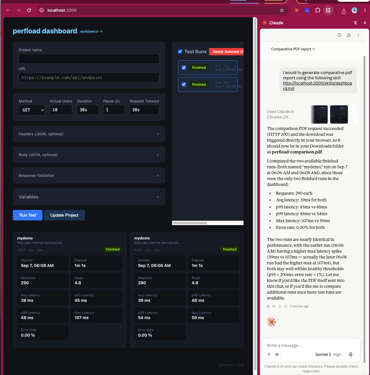Image resolution: width=370 pixels, height=375 pixels.
Task: Open the Comparative PDF report chat dropdown
Action: click(x=293, y=49)
